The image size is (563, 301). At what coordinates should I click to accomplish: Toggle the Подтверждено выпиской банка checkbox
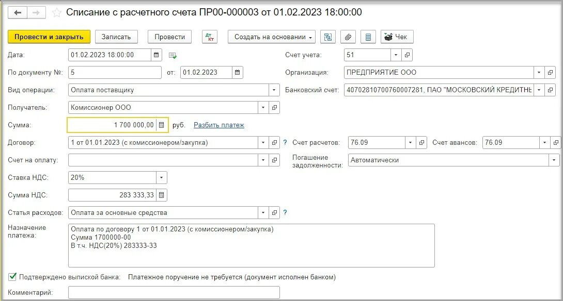tap(11, 277)
